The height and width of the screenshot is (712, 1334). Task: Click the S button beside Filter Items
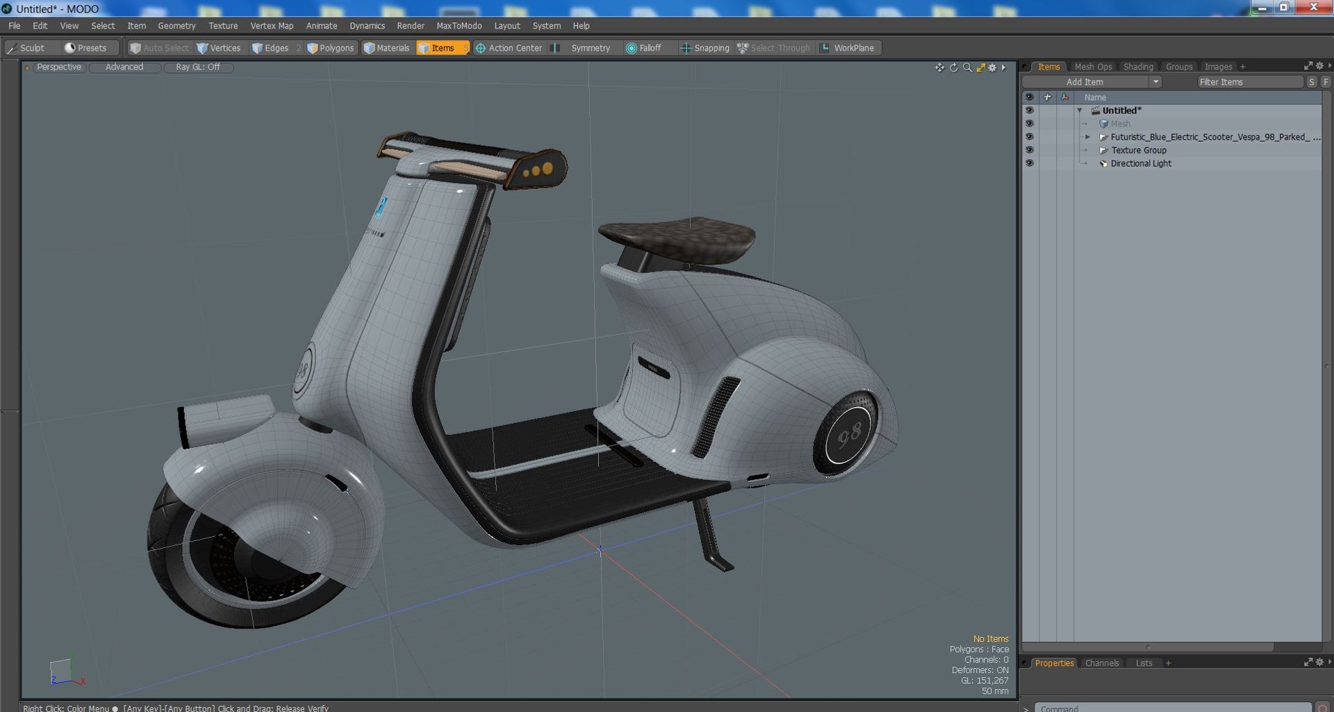[x=1312, y=82]
